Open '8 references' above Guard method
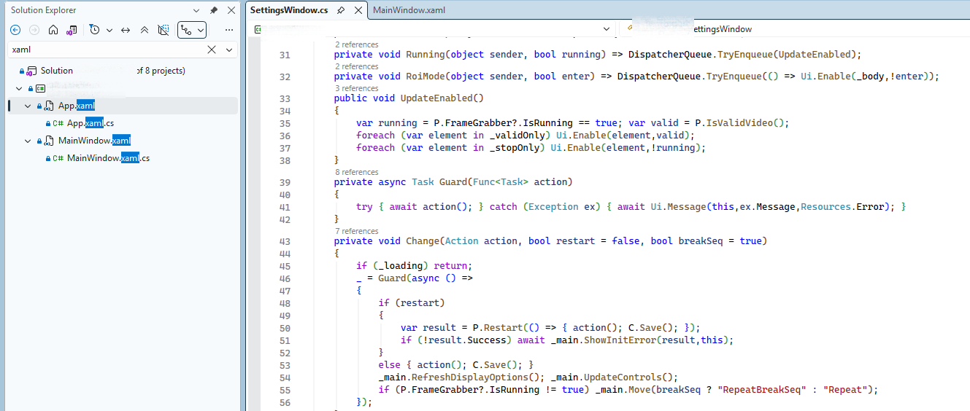This screenshot has height=411, width=970. pos(356,172)
